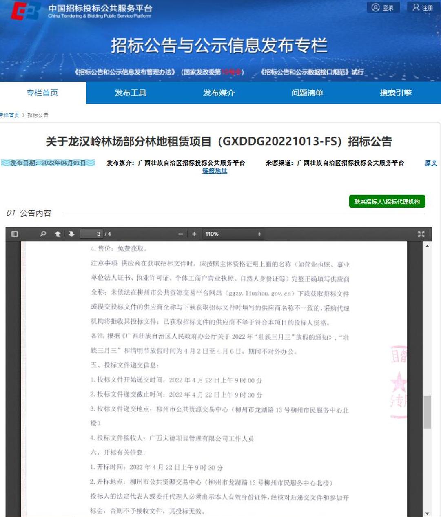The height and width of the screenshot is (517, 441).
Task: Click the PDF page number field
Action: pos(91,234)
